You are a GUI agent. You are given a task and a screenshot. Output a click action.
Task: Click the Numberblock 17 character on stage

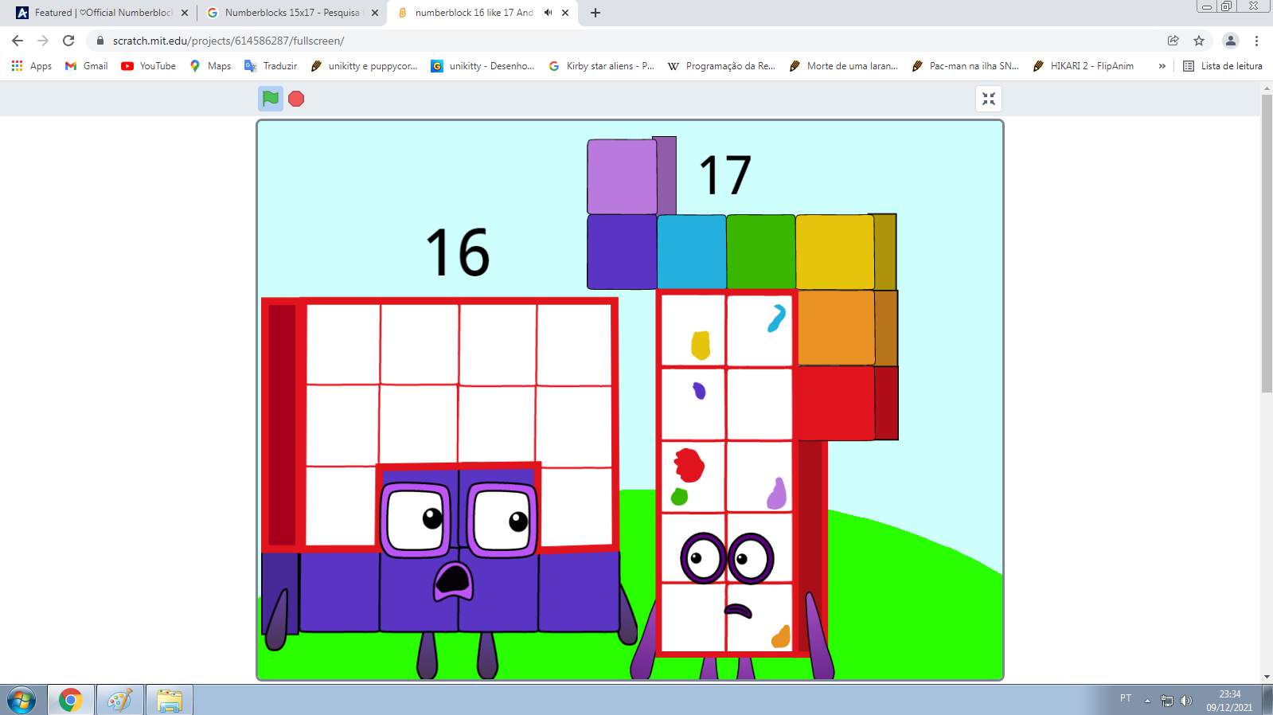click(x=740, y=406)
